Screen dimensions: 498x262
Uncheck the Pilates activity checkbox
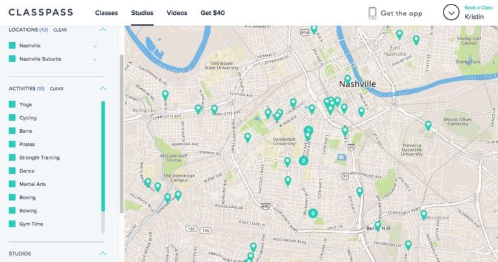[x=12, y=144]
